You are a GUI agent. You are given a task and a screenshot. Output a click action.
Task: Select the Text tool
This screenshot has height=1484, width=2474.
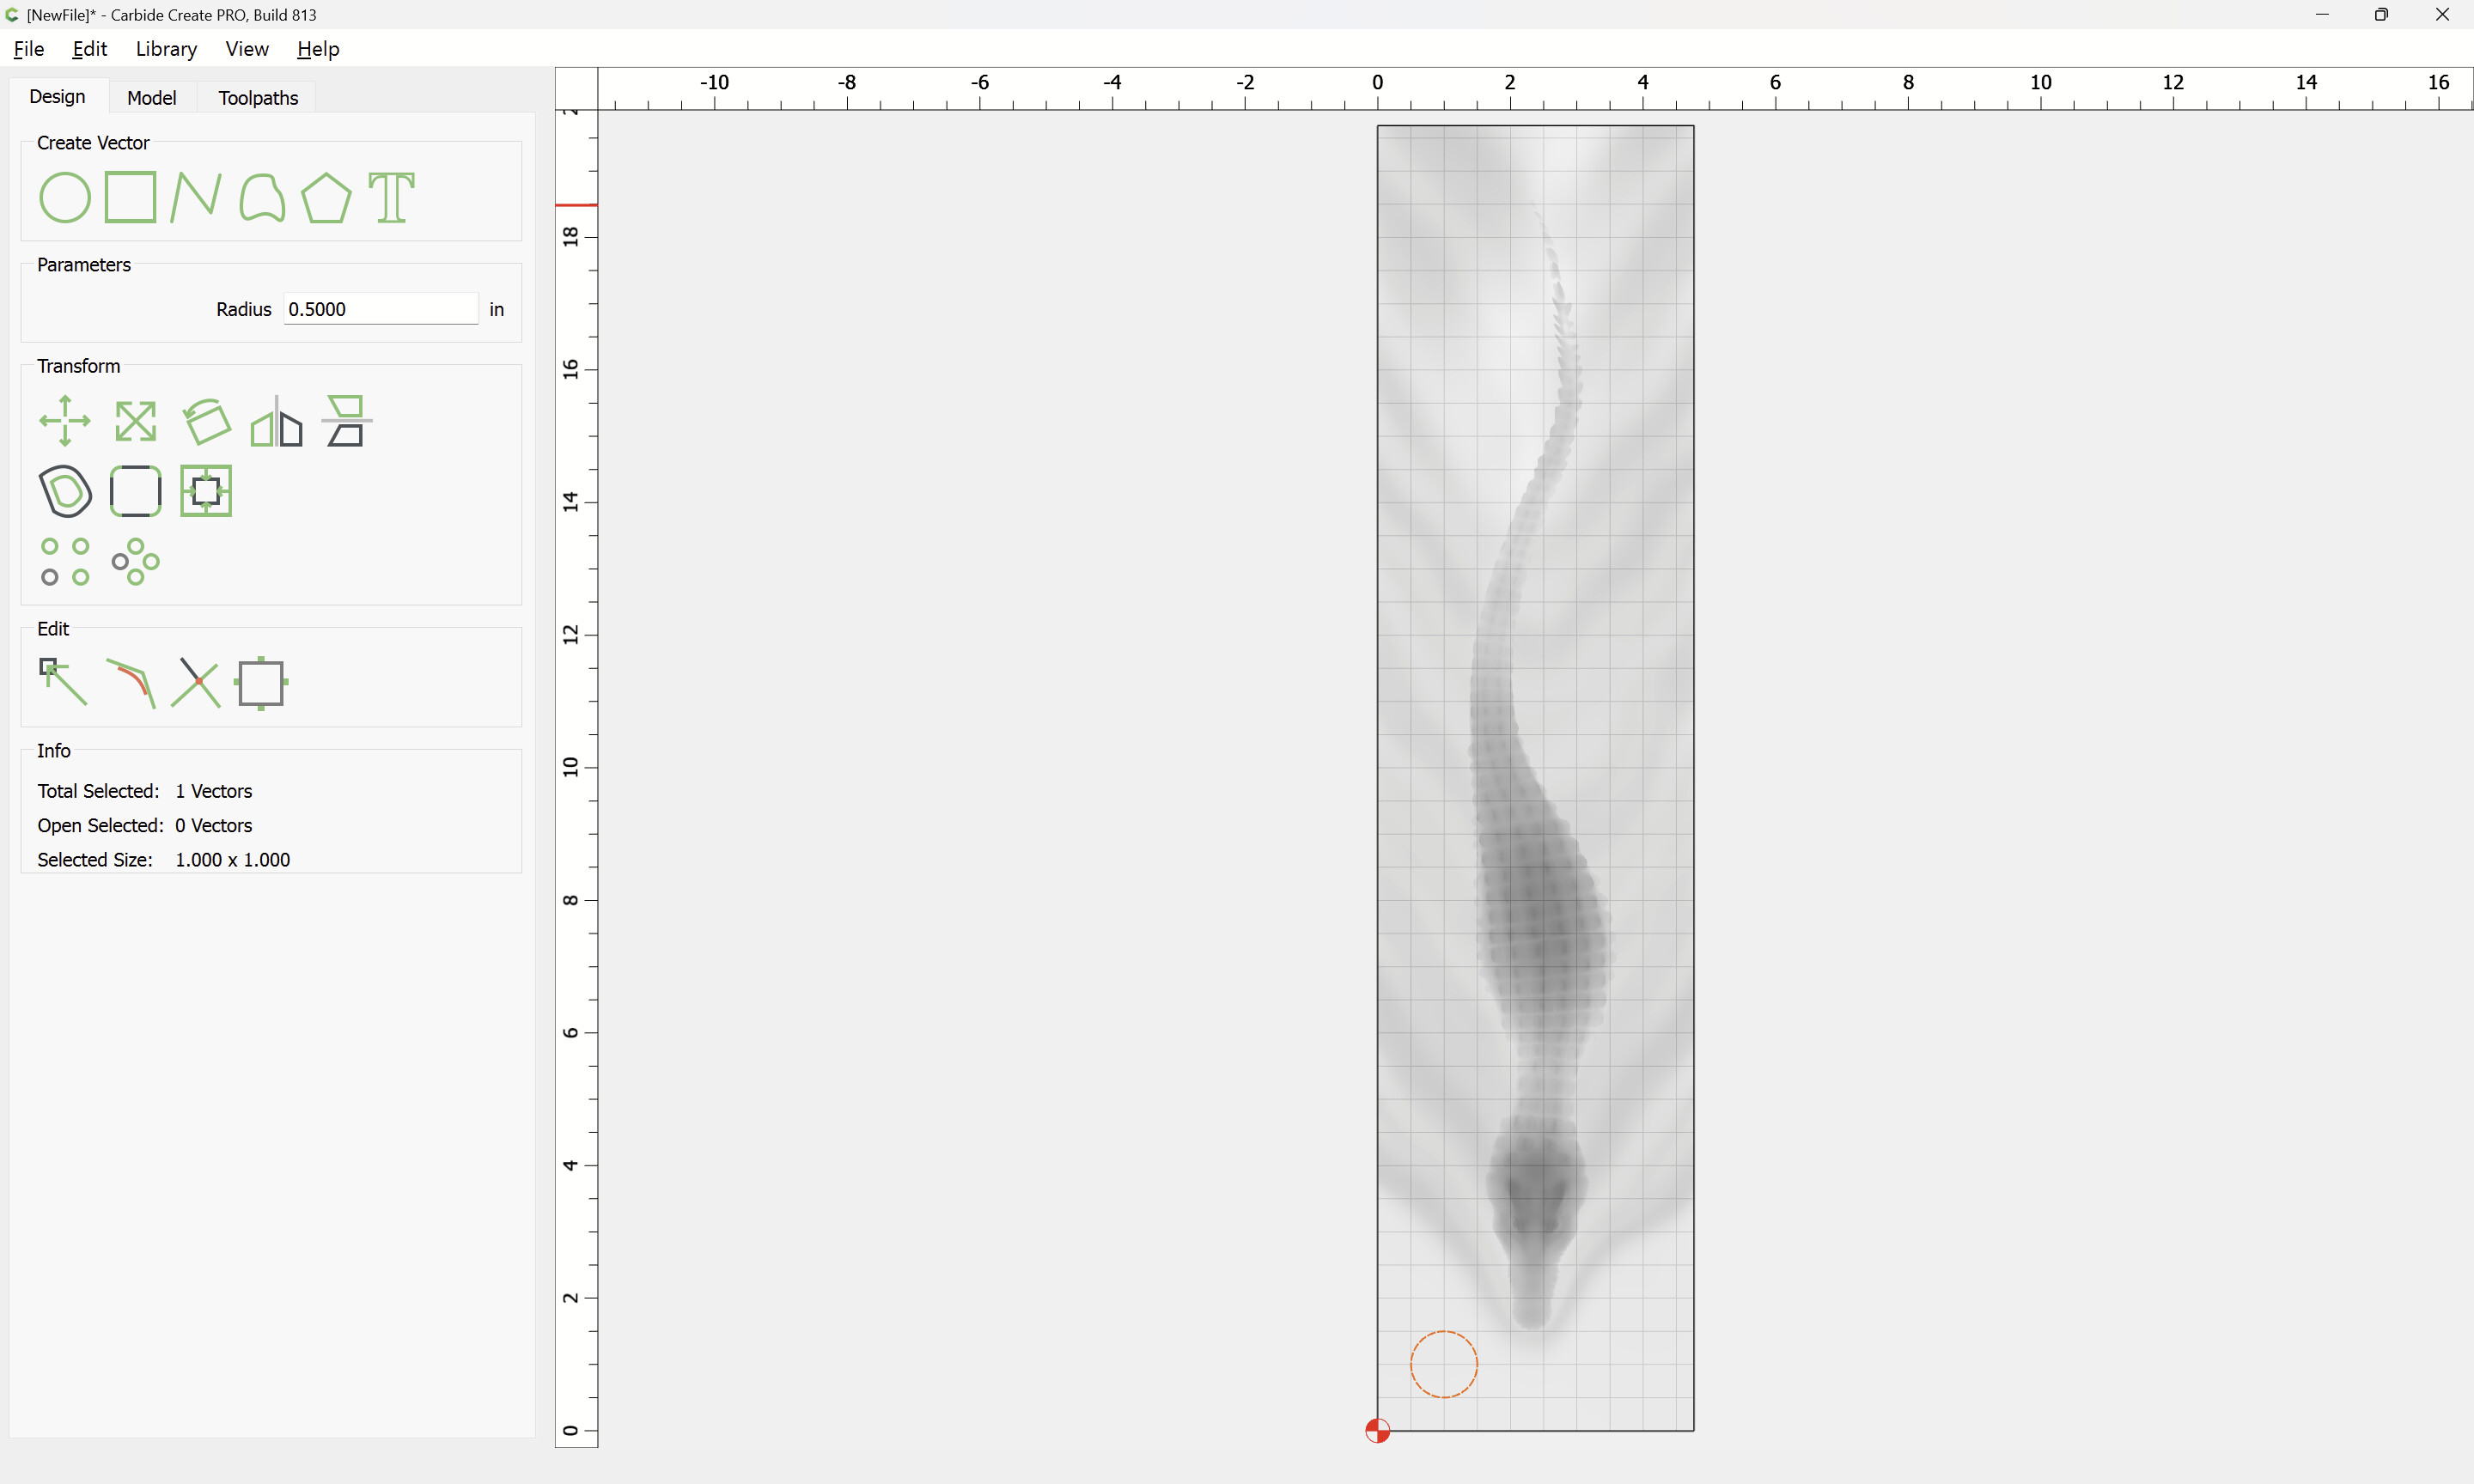(391, 197)
